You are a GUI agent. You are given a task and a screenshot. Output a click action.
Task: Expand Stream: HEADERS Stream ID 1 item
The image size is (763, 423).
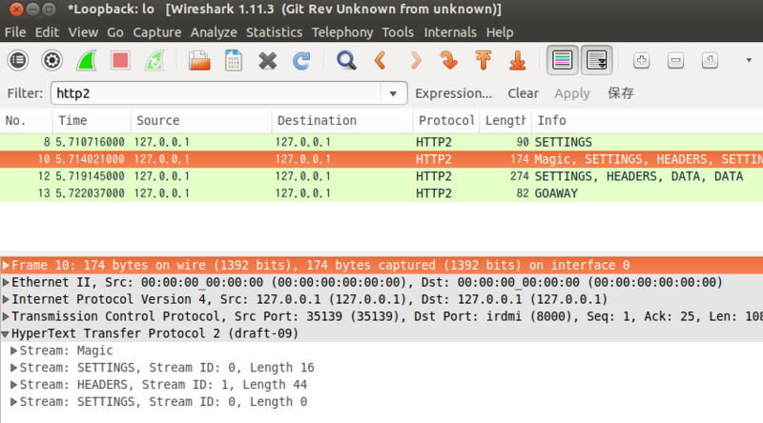click(14, 385)
